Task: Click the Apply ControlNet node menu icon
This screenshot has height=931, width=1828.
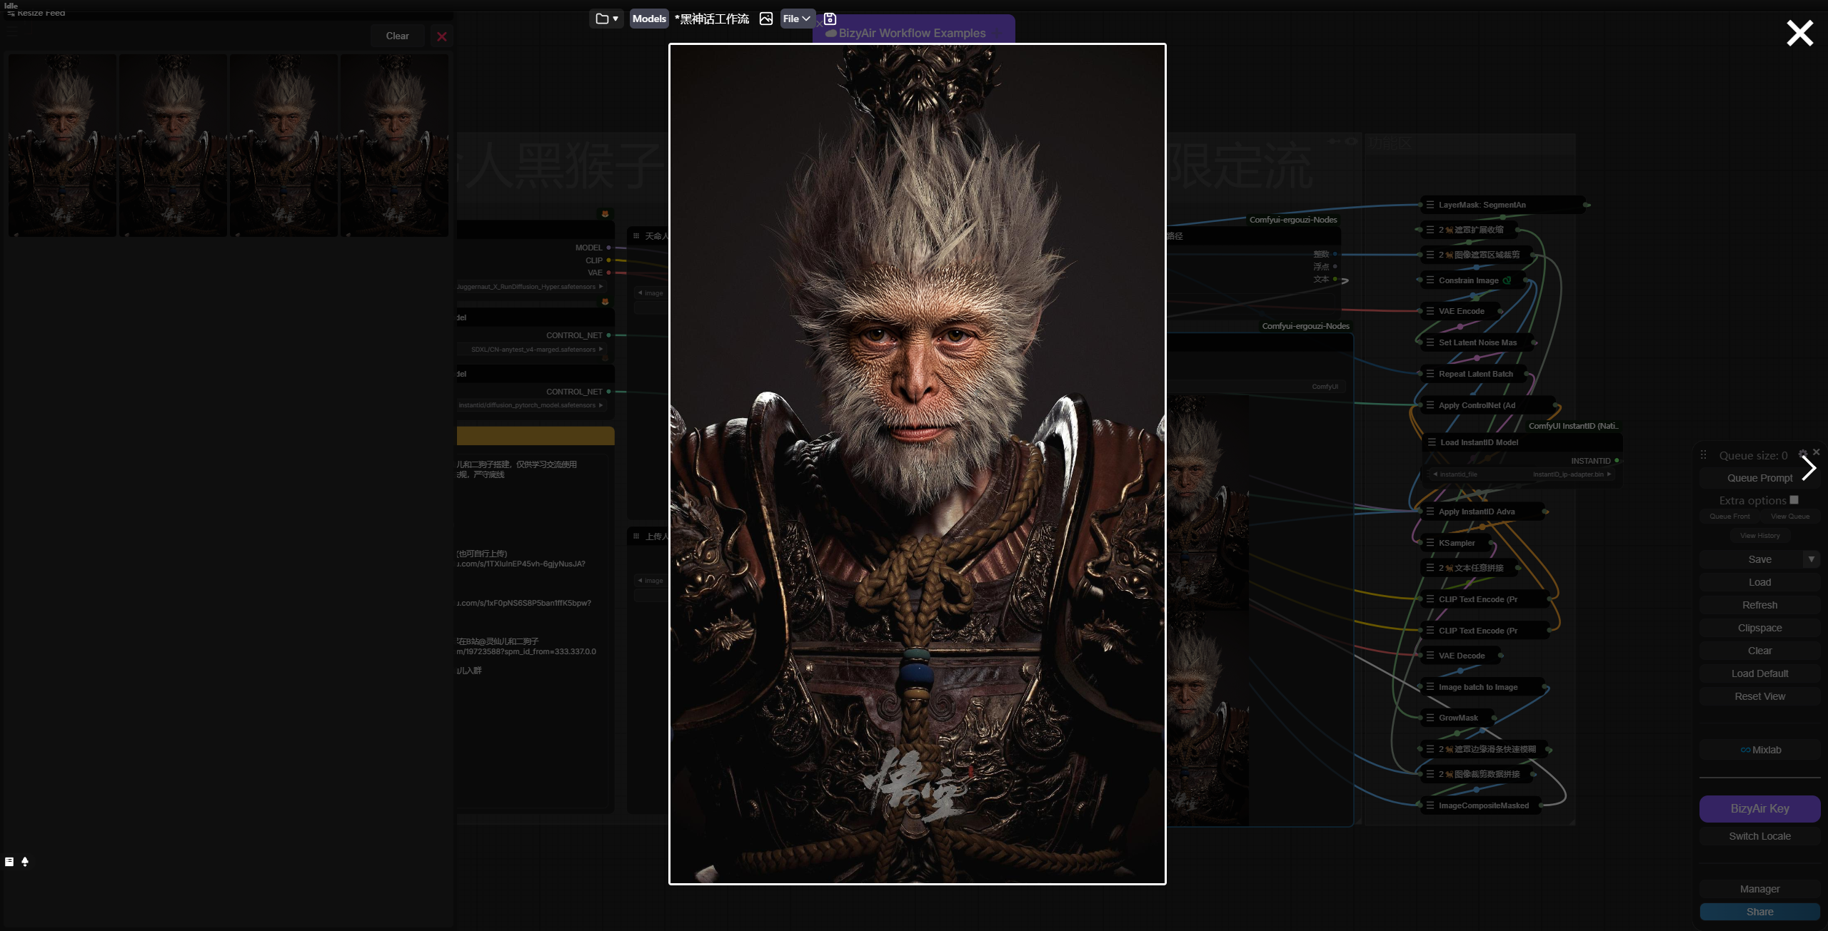Action: [x=1430, y=405]
